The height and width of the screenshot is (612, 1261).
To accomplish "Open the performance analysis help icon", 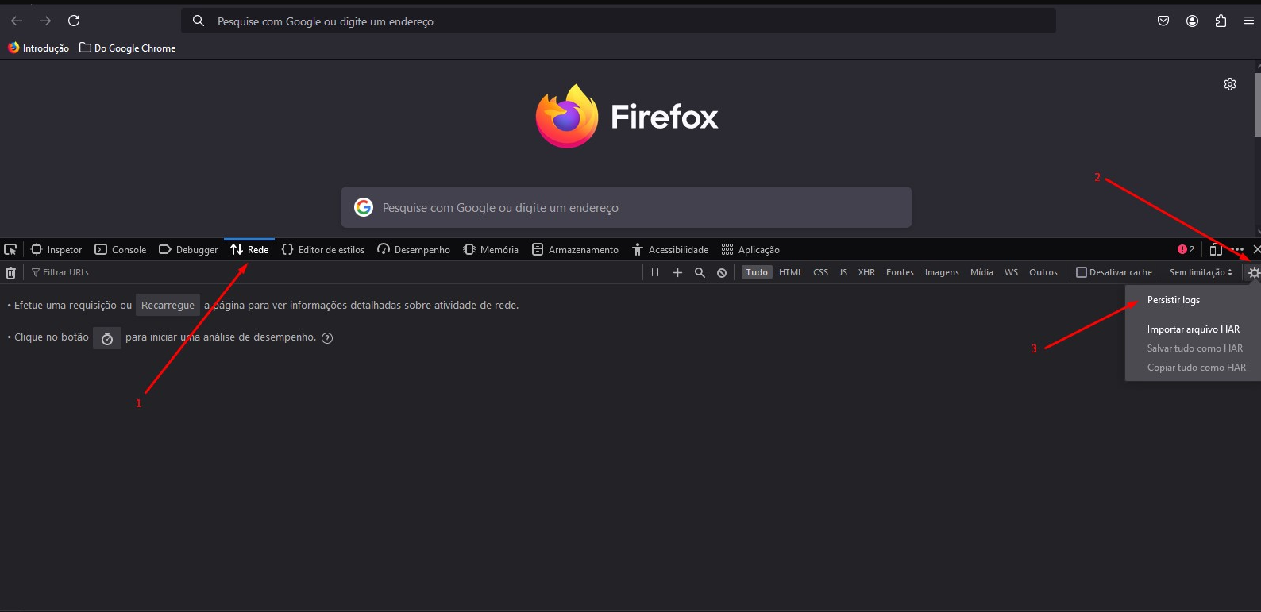I will coord(327,338).
